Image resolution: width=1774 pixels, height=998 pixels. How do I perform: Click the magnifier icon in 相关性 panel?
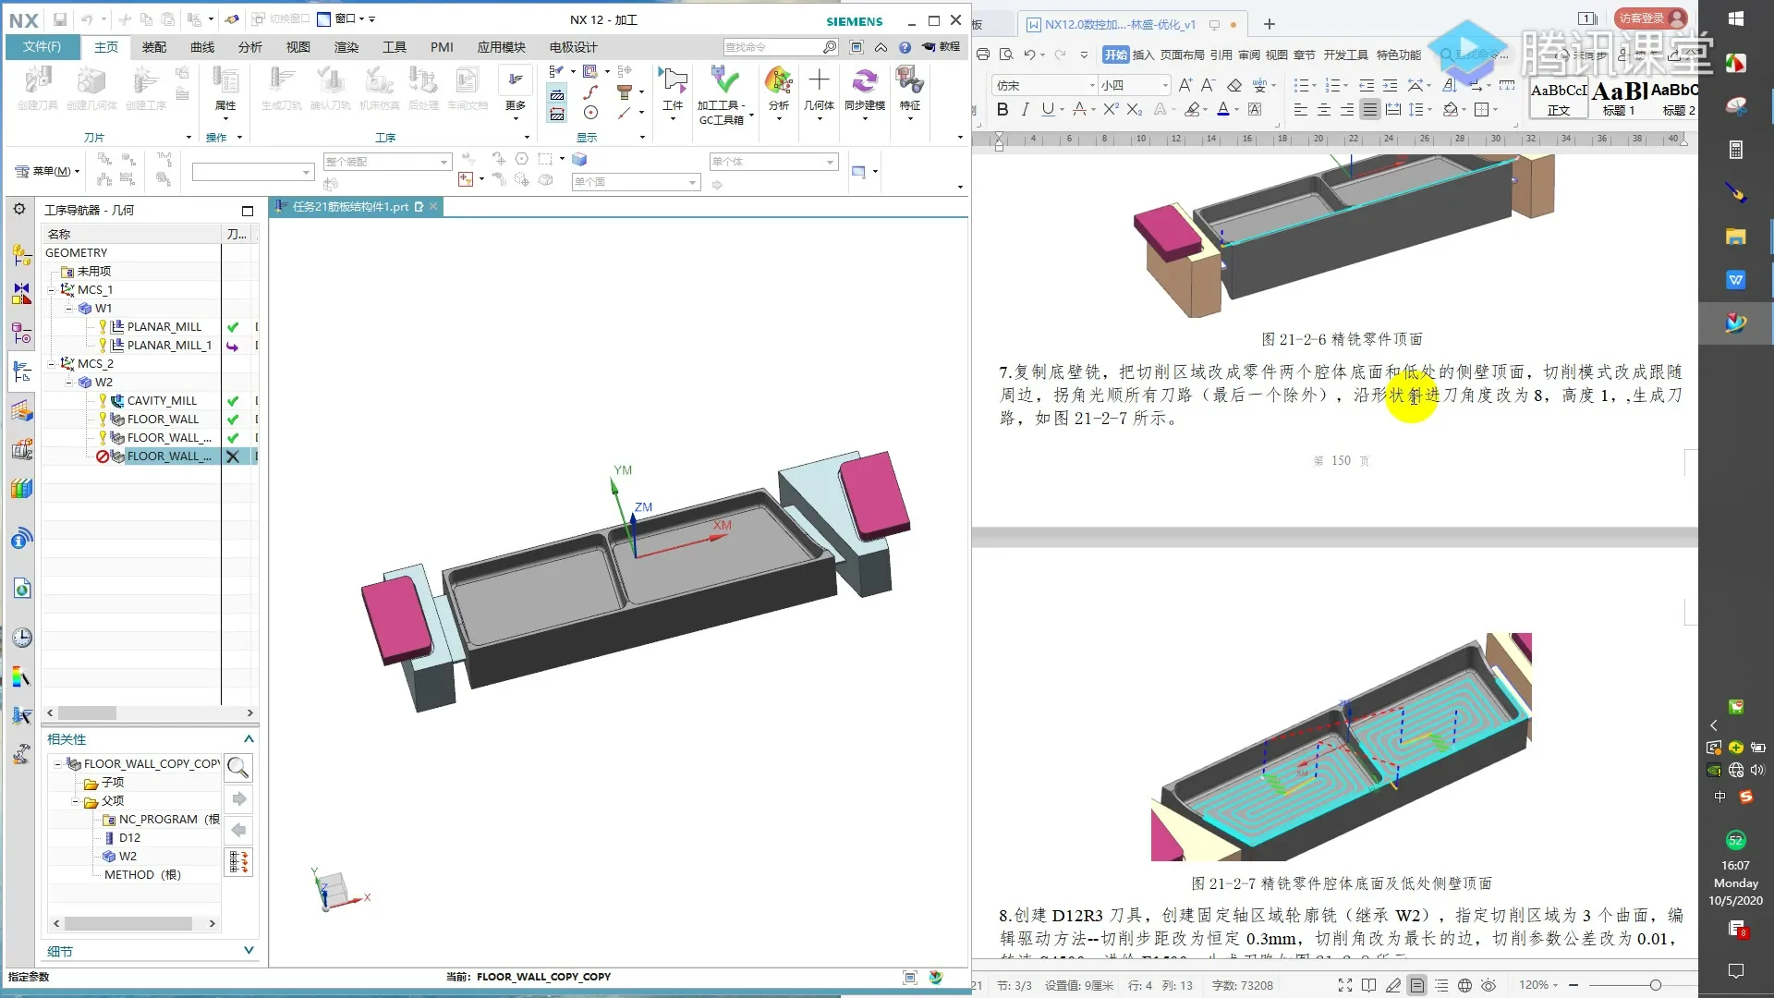(238, 767)
